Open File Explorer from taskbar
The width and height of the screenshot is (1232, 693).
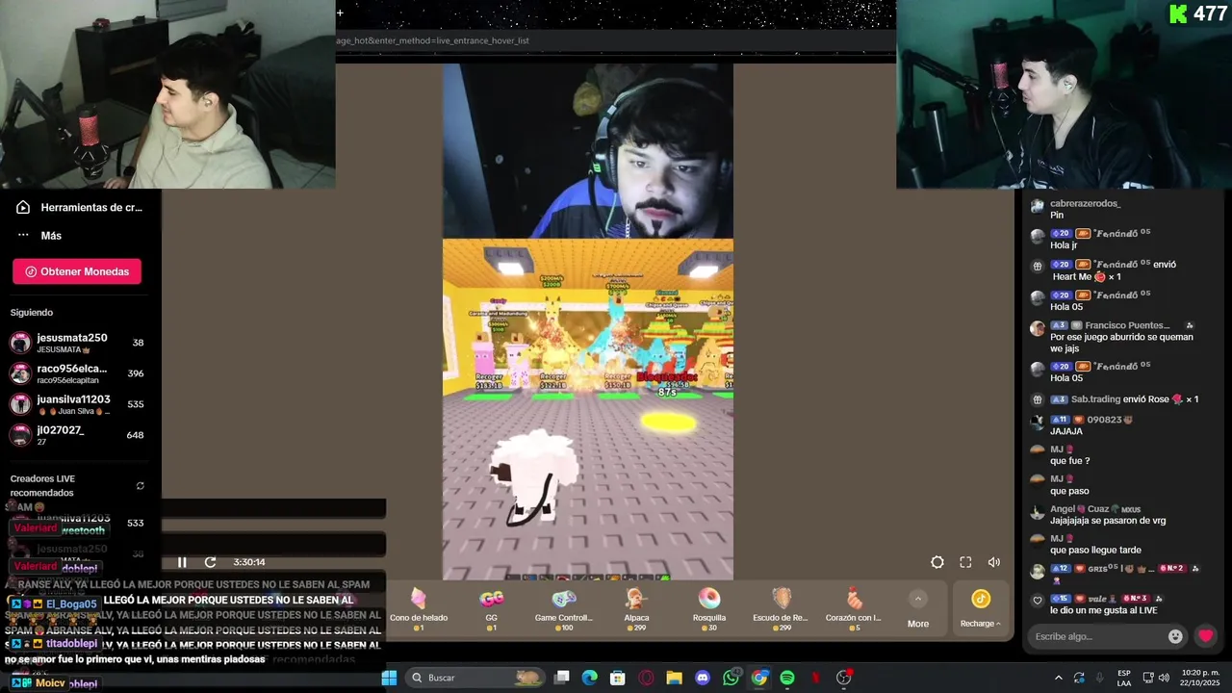(674, 678)
